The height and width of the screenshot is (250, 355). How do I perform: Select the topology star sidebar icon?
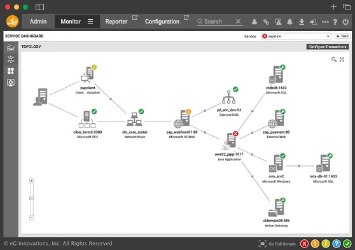click(x=11, y=59)
